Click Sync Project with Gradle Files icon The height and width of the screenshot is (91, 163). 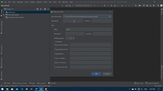[147, 6]
